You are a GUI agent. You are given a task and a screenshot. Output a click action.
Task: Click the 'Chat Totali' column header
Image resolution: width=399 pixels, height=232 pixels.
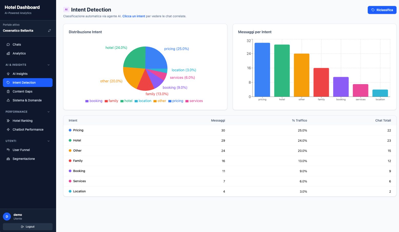click(383, 120)
